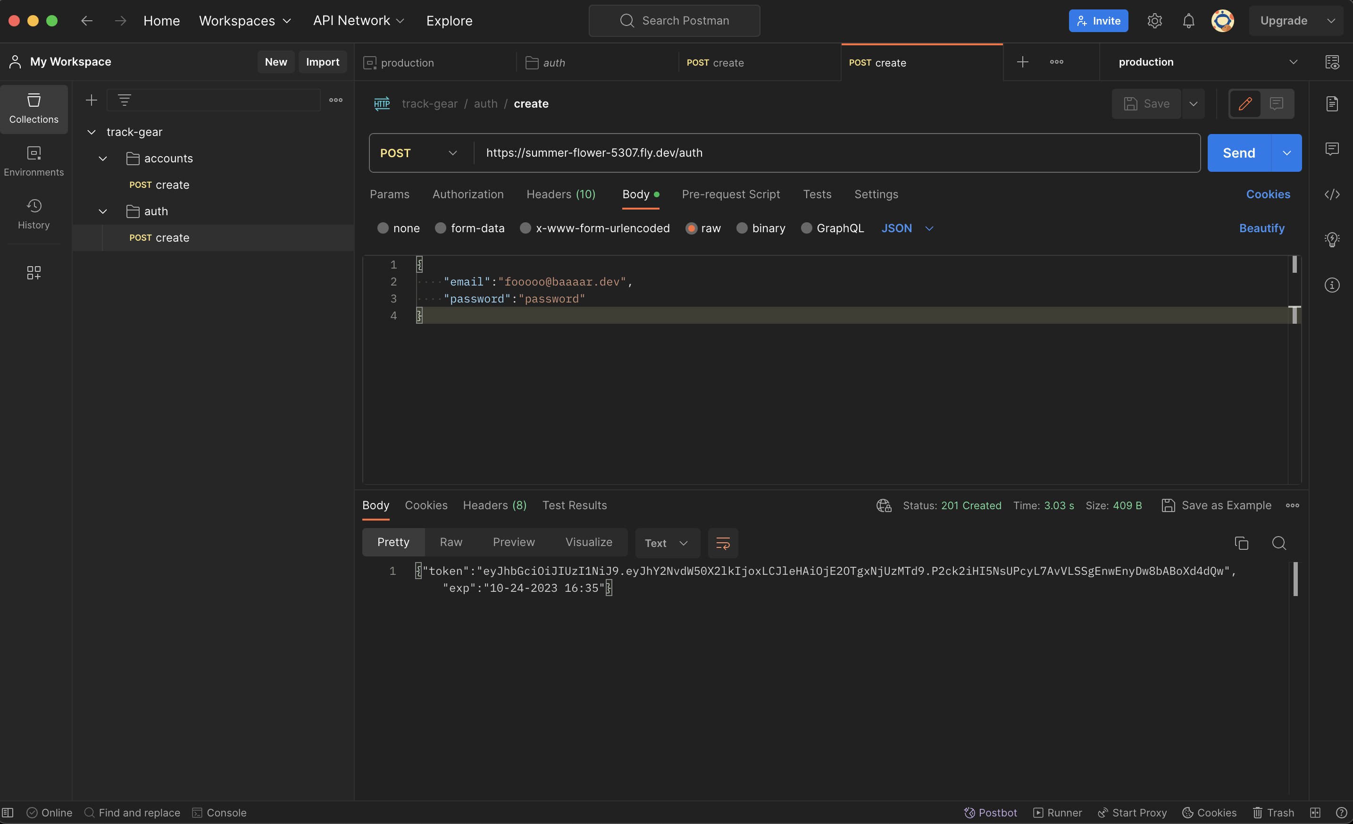
Task: Click the Search Postman box
Action: 674,21
